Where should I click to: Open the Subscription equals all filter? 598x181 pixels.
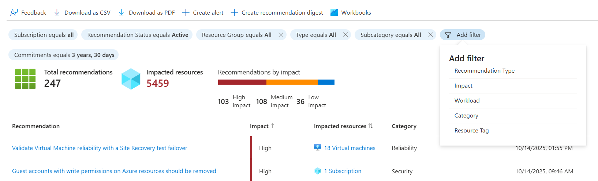[44, 35]
